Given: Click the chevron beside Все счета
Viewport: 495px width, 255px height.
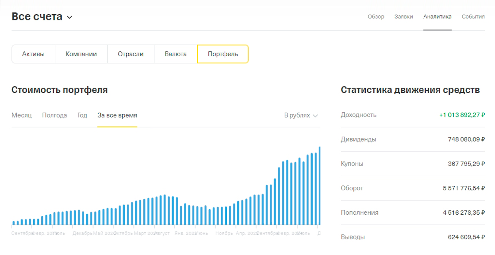Looking at the screenshot, I should click(69, 17).
